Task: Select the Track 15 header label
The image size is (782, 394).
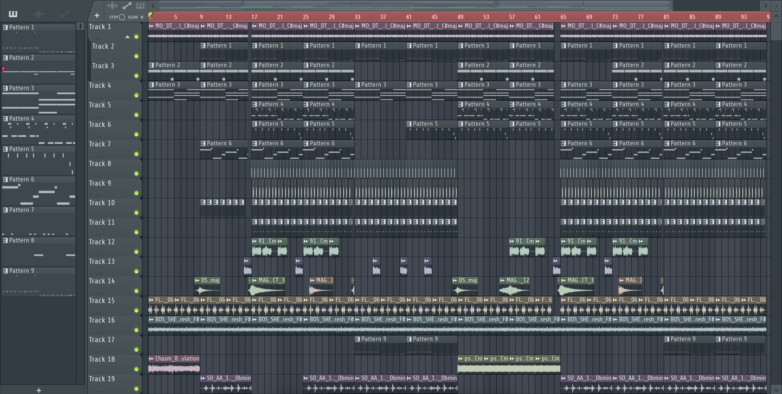Action: 102,301
